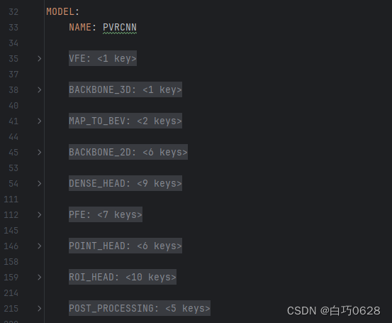Click folded POST_PROCESSING <5 keys> region
Viewport: 392px width, 323px height.
(x=140, y=308)
